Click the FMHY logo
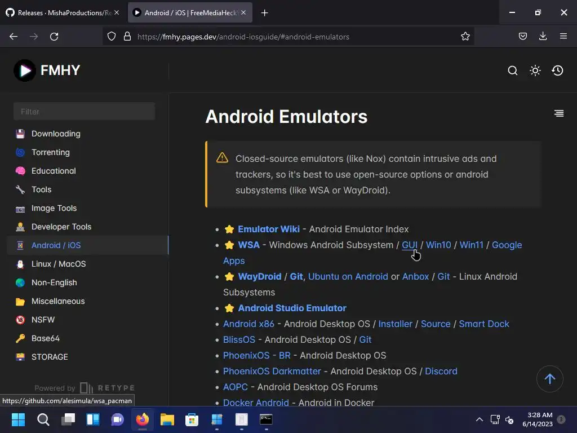This screenshot has height=433, width=577. click(x=47, y=70)
